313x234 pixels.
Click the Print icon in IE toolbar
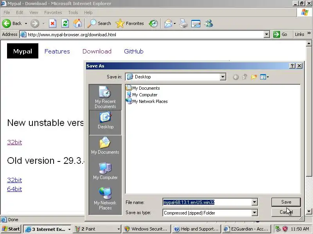(183, 23)
